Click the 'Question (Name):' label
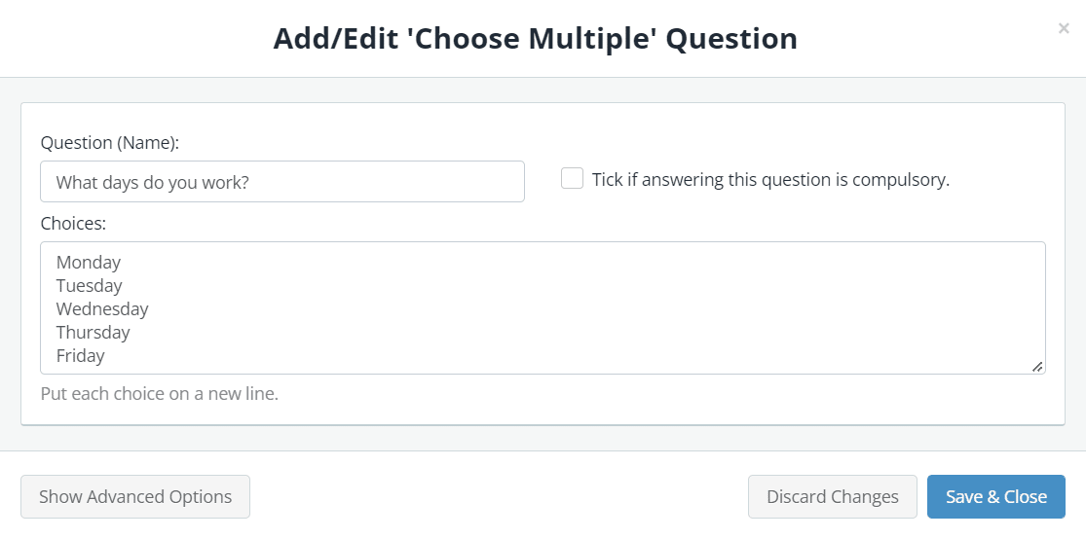The width and height of the screenshot is (1086, 539). click(110, 143)
